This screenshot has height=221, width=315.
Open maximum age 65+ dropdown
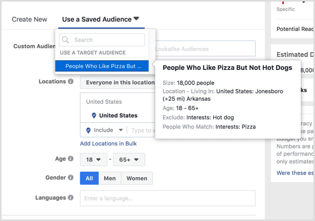[129, 160]
